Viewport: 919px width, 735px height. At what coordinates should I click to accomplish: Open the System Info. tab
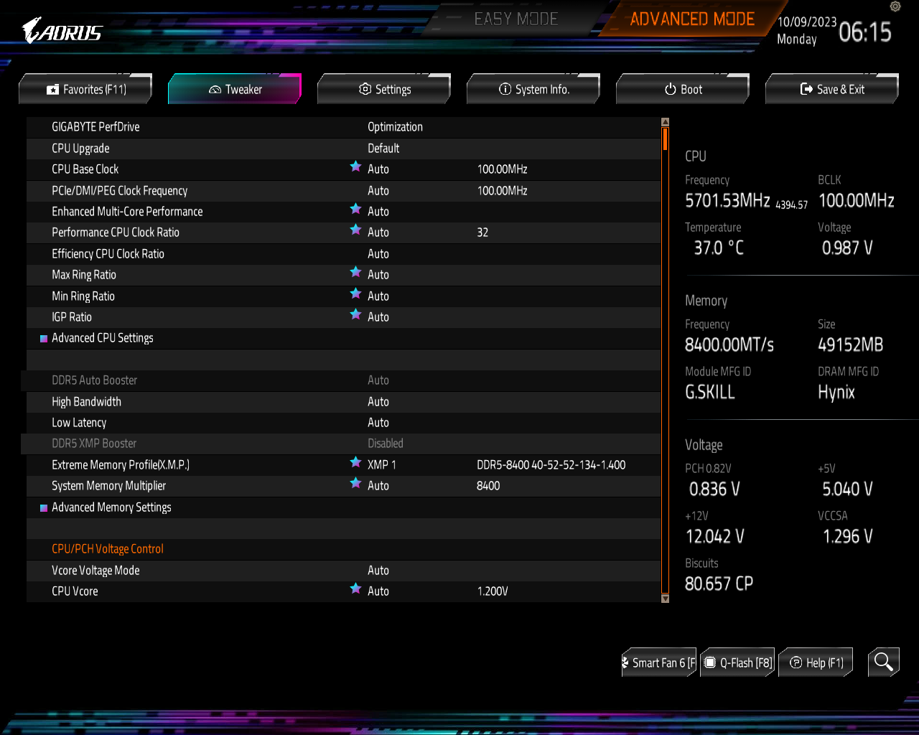(533, 89)
